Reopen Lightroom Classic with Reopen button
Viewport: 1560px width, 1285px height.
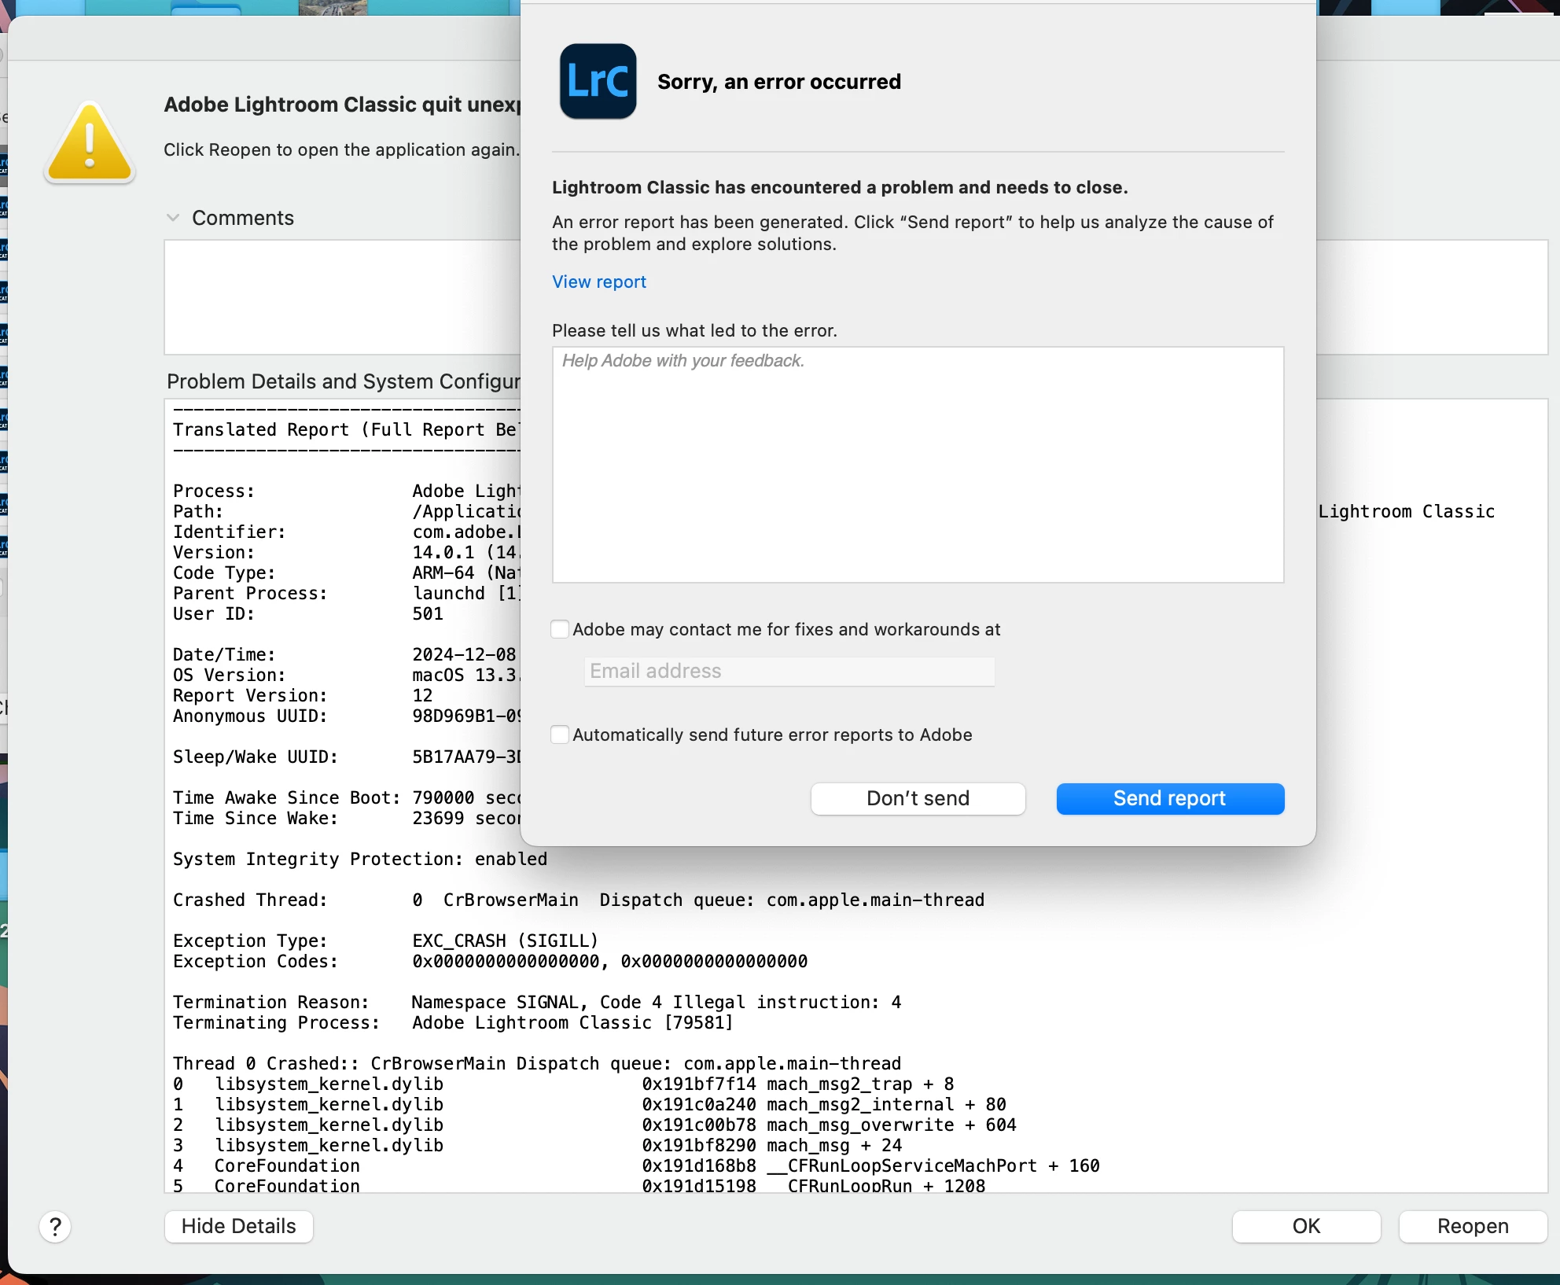point(1472,1226)
